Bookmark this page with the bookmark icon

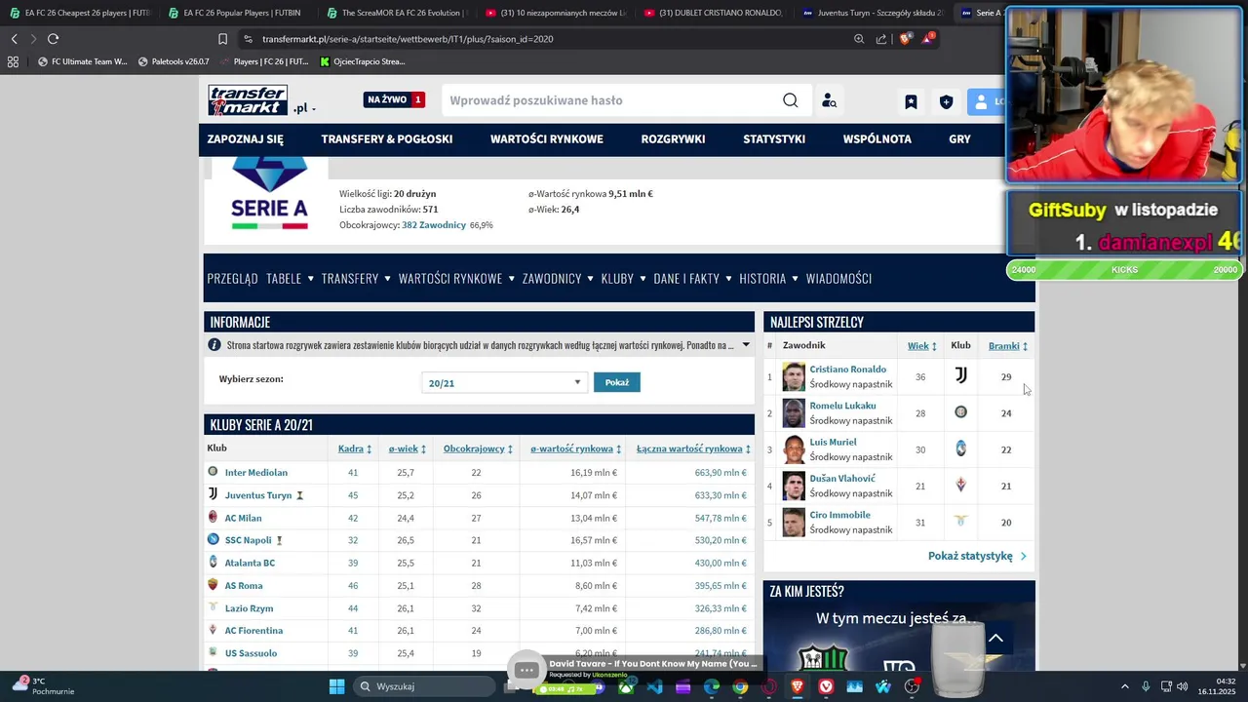click(222, 39)
